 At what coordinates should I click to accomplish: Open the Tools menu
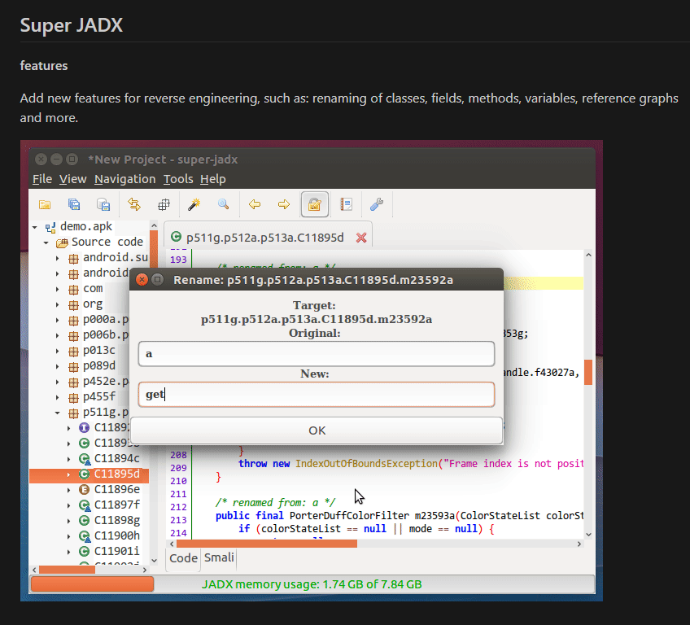click(178, 179)
